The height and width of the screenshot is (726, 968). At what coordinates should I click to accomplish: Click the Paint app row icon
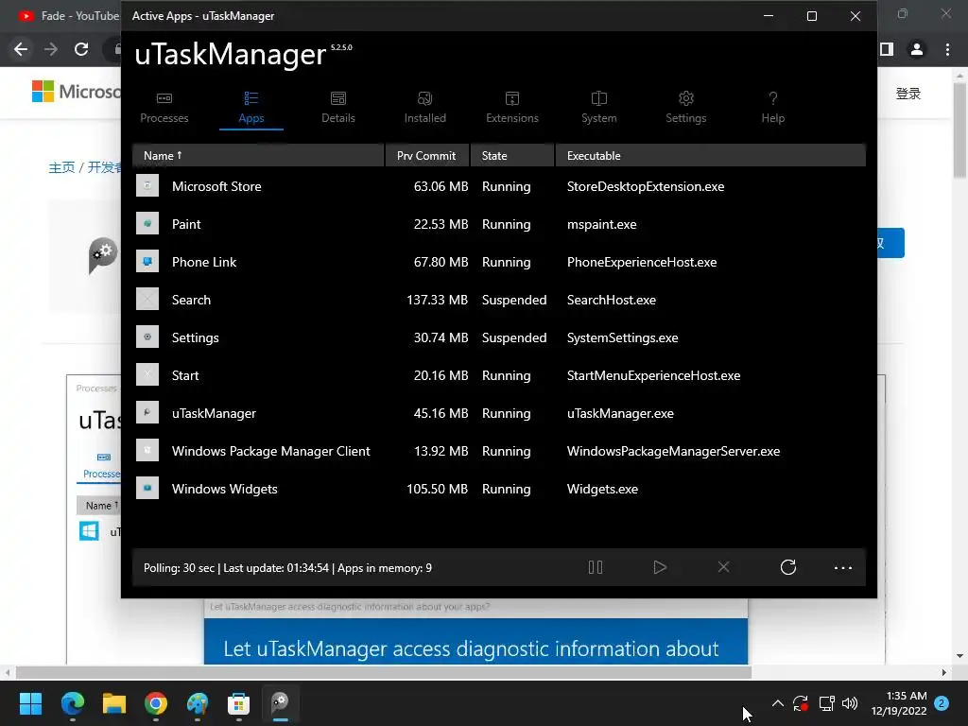[x=147, y=223]
